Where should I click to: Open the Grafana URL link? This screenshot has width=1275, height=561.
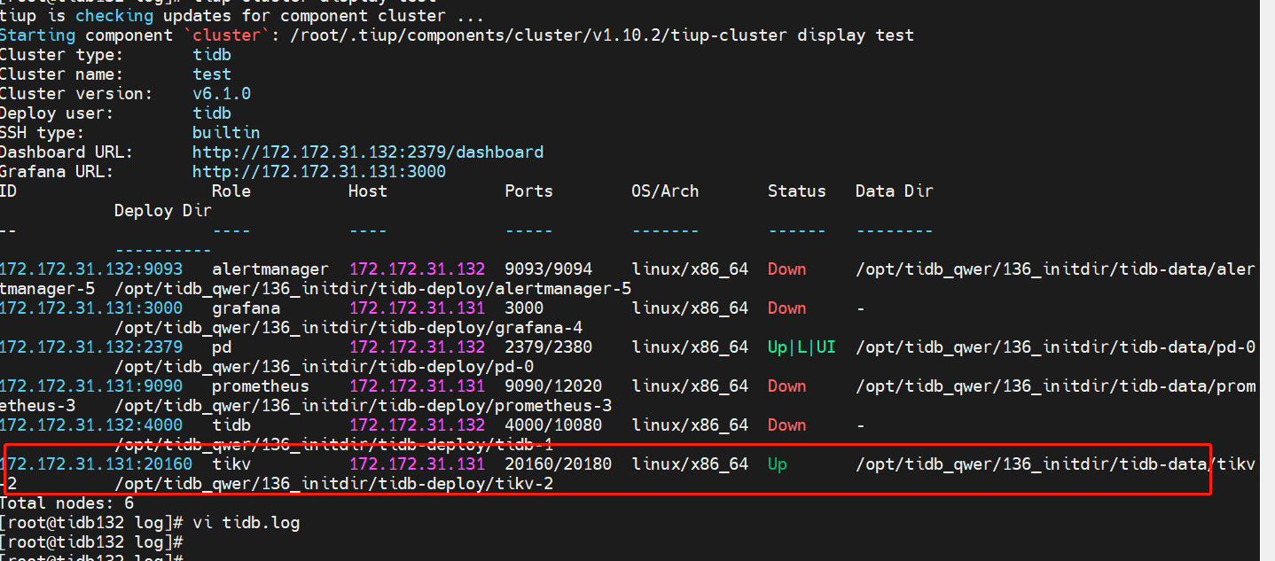pos(319,172)
